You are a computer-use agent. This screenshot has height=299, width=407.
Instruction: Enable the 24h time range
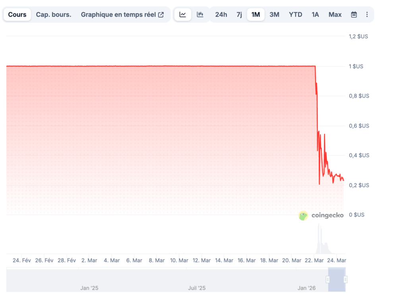(x=221, y=14)
